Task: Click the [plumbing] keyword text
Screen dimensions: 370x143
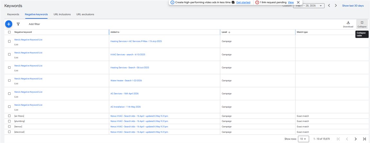Action: click(x=19, y=121)
